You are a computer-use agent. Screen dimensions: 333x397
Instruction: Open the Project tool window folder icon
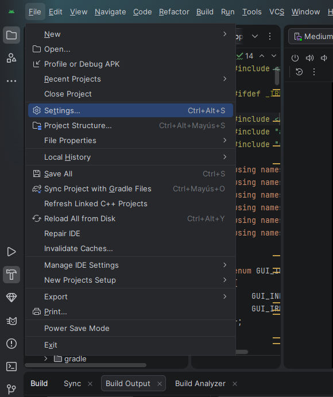pyautogui.click(x=11, y=35)
